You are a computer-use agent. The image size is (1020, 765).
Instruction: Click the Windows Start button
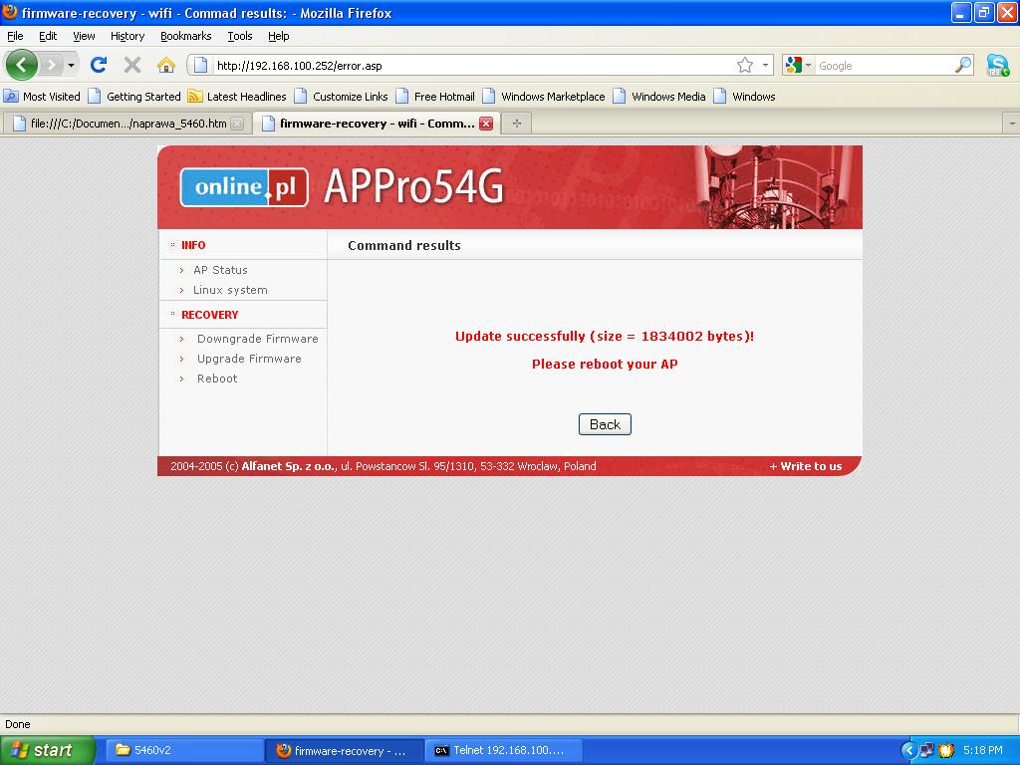point(47,750)
